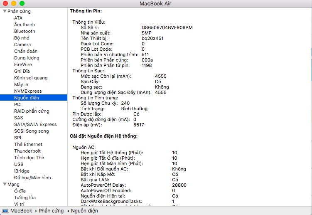The height and width of the screenshot is (215, 312).
Task: Select Ghi Đĩa in the sidebar
Action: pyautogui.click(x=22, y=71)
